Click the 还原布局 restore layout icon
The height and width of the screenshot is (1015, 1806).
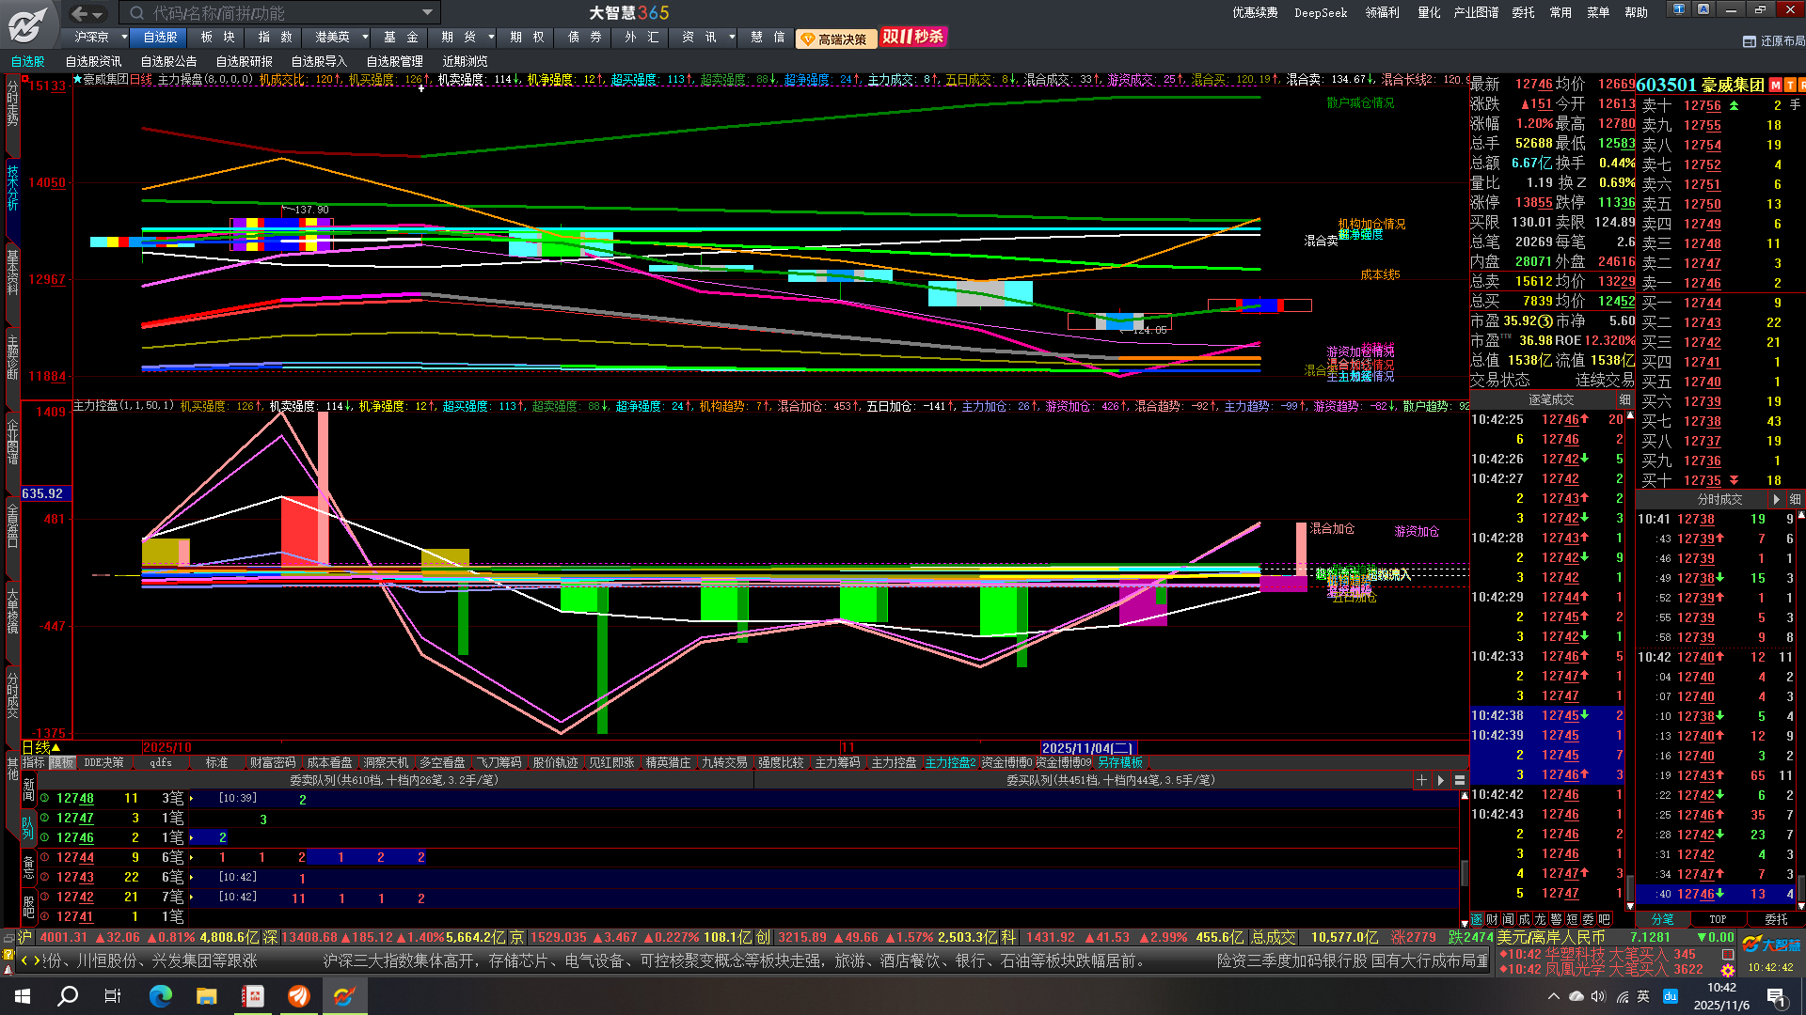point(1750,41)
